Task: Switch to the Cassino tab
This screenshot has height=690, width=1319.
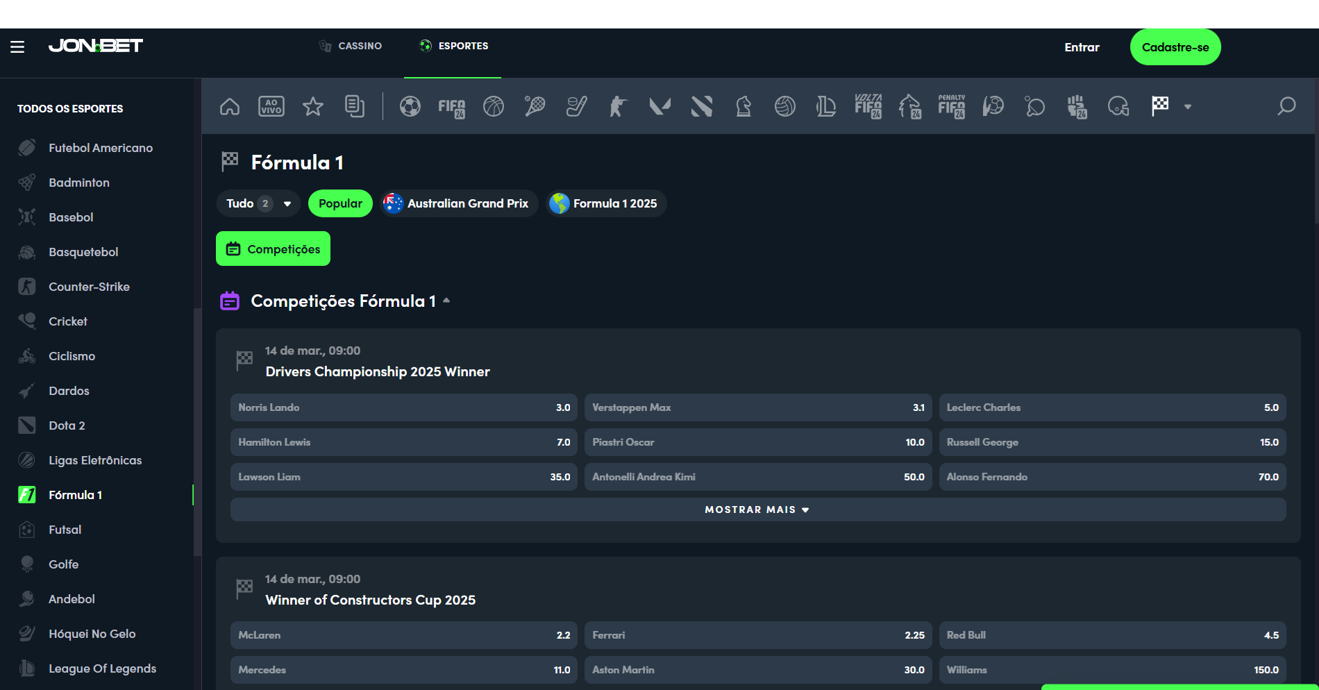Action: [x=351, y=46]
